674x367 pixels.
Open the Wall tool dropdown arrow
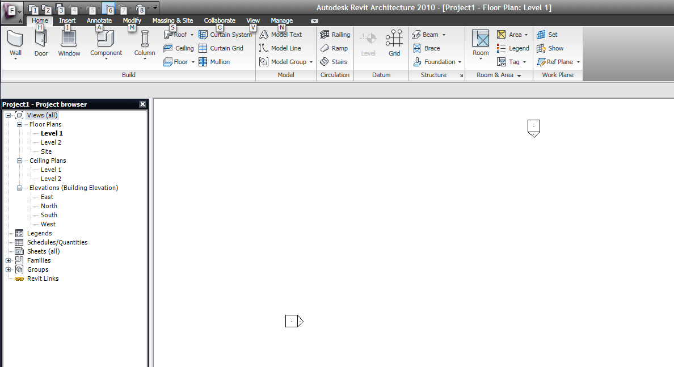tap(15, 59)
